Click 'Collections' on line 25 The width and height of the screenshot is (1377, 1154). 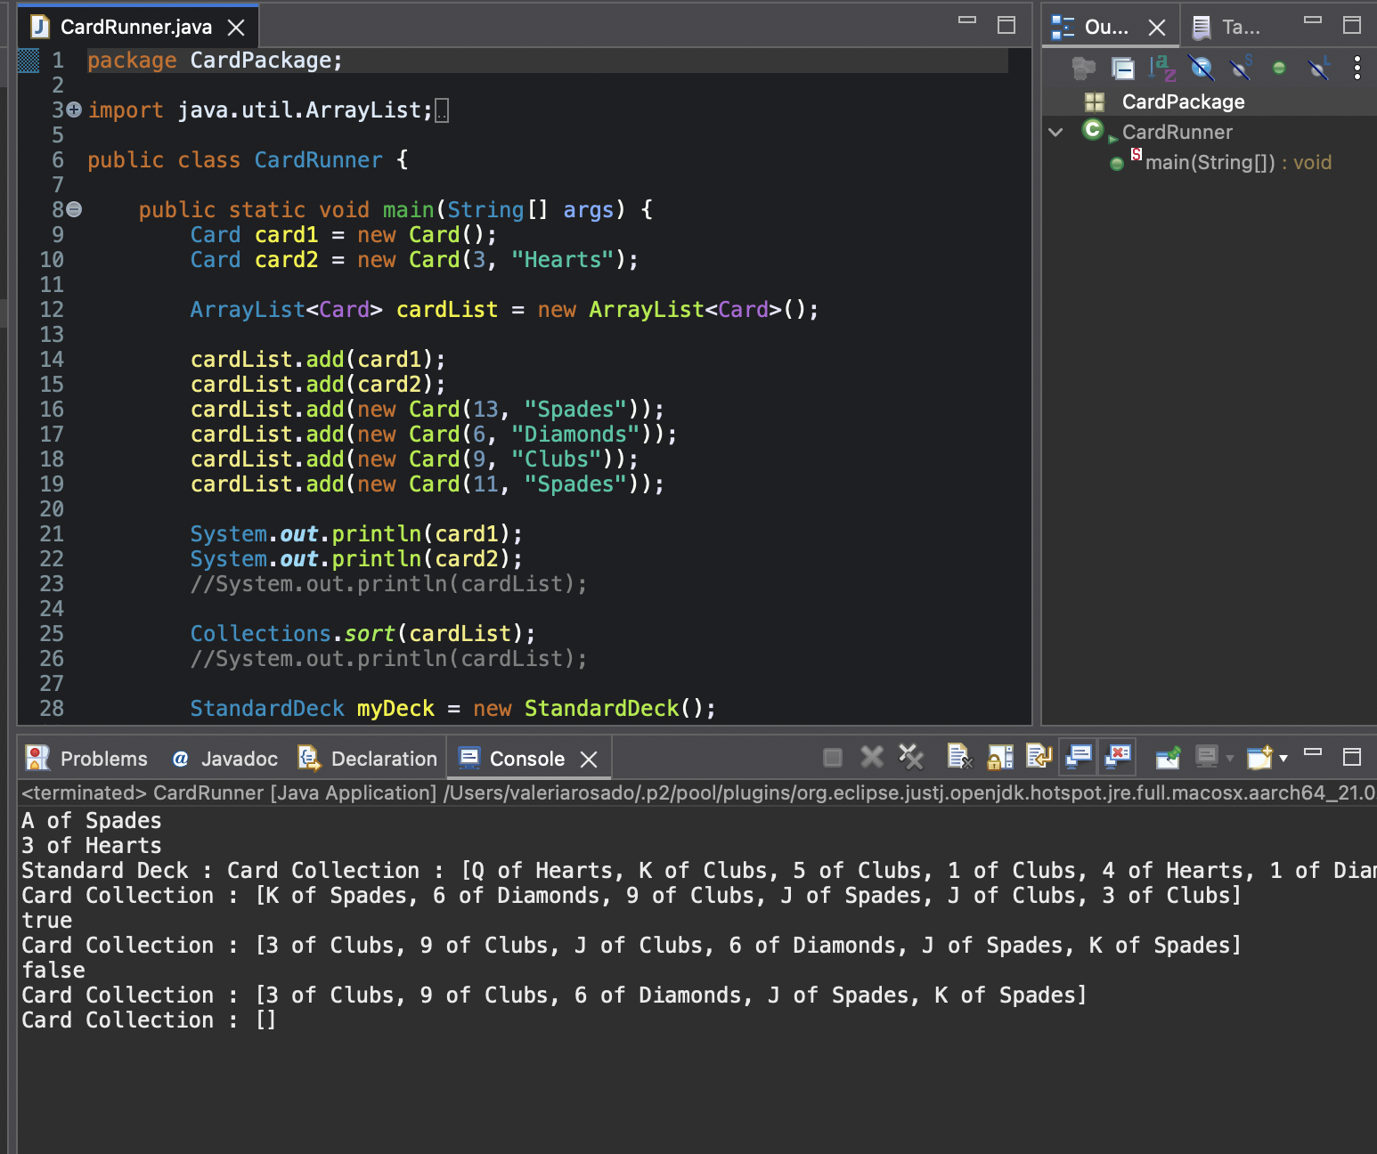point(260,634)
